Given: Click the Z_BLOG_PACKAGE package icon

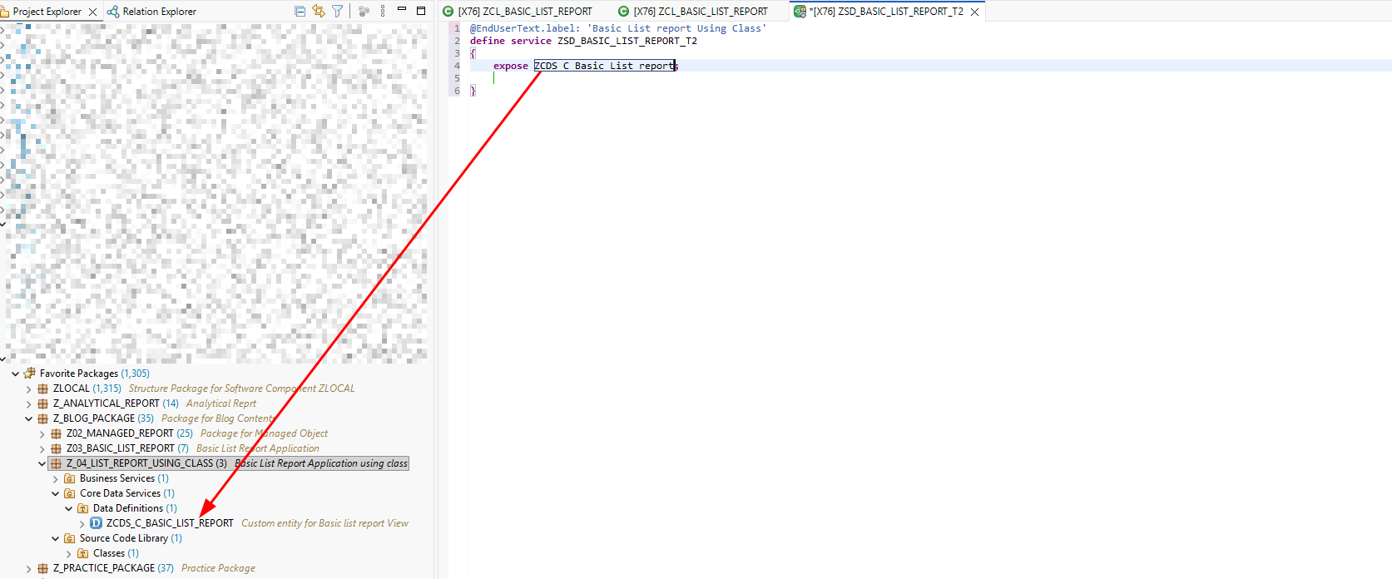Looking at the screenshot, I should (x=43, y=418).
